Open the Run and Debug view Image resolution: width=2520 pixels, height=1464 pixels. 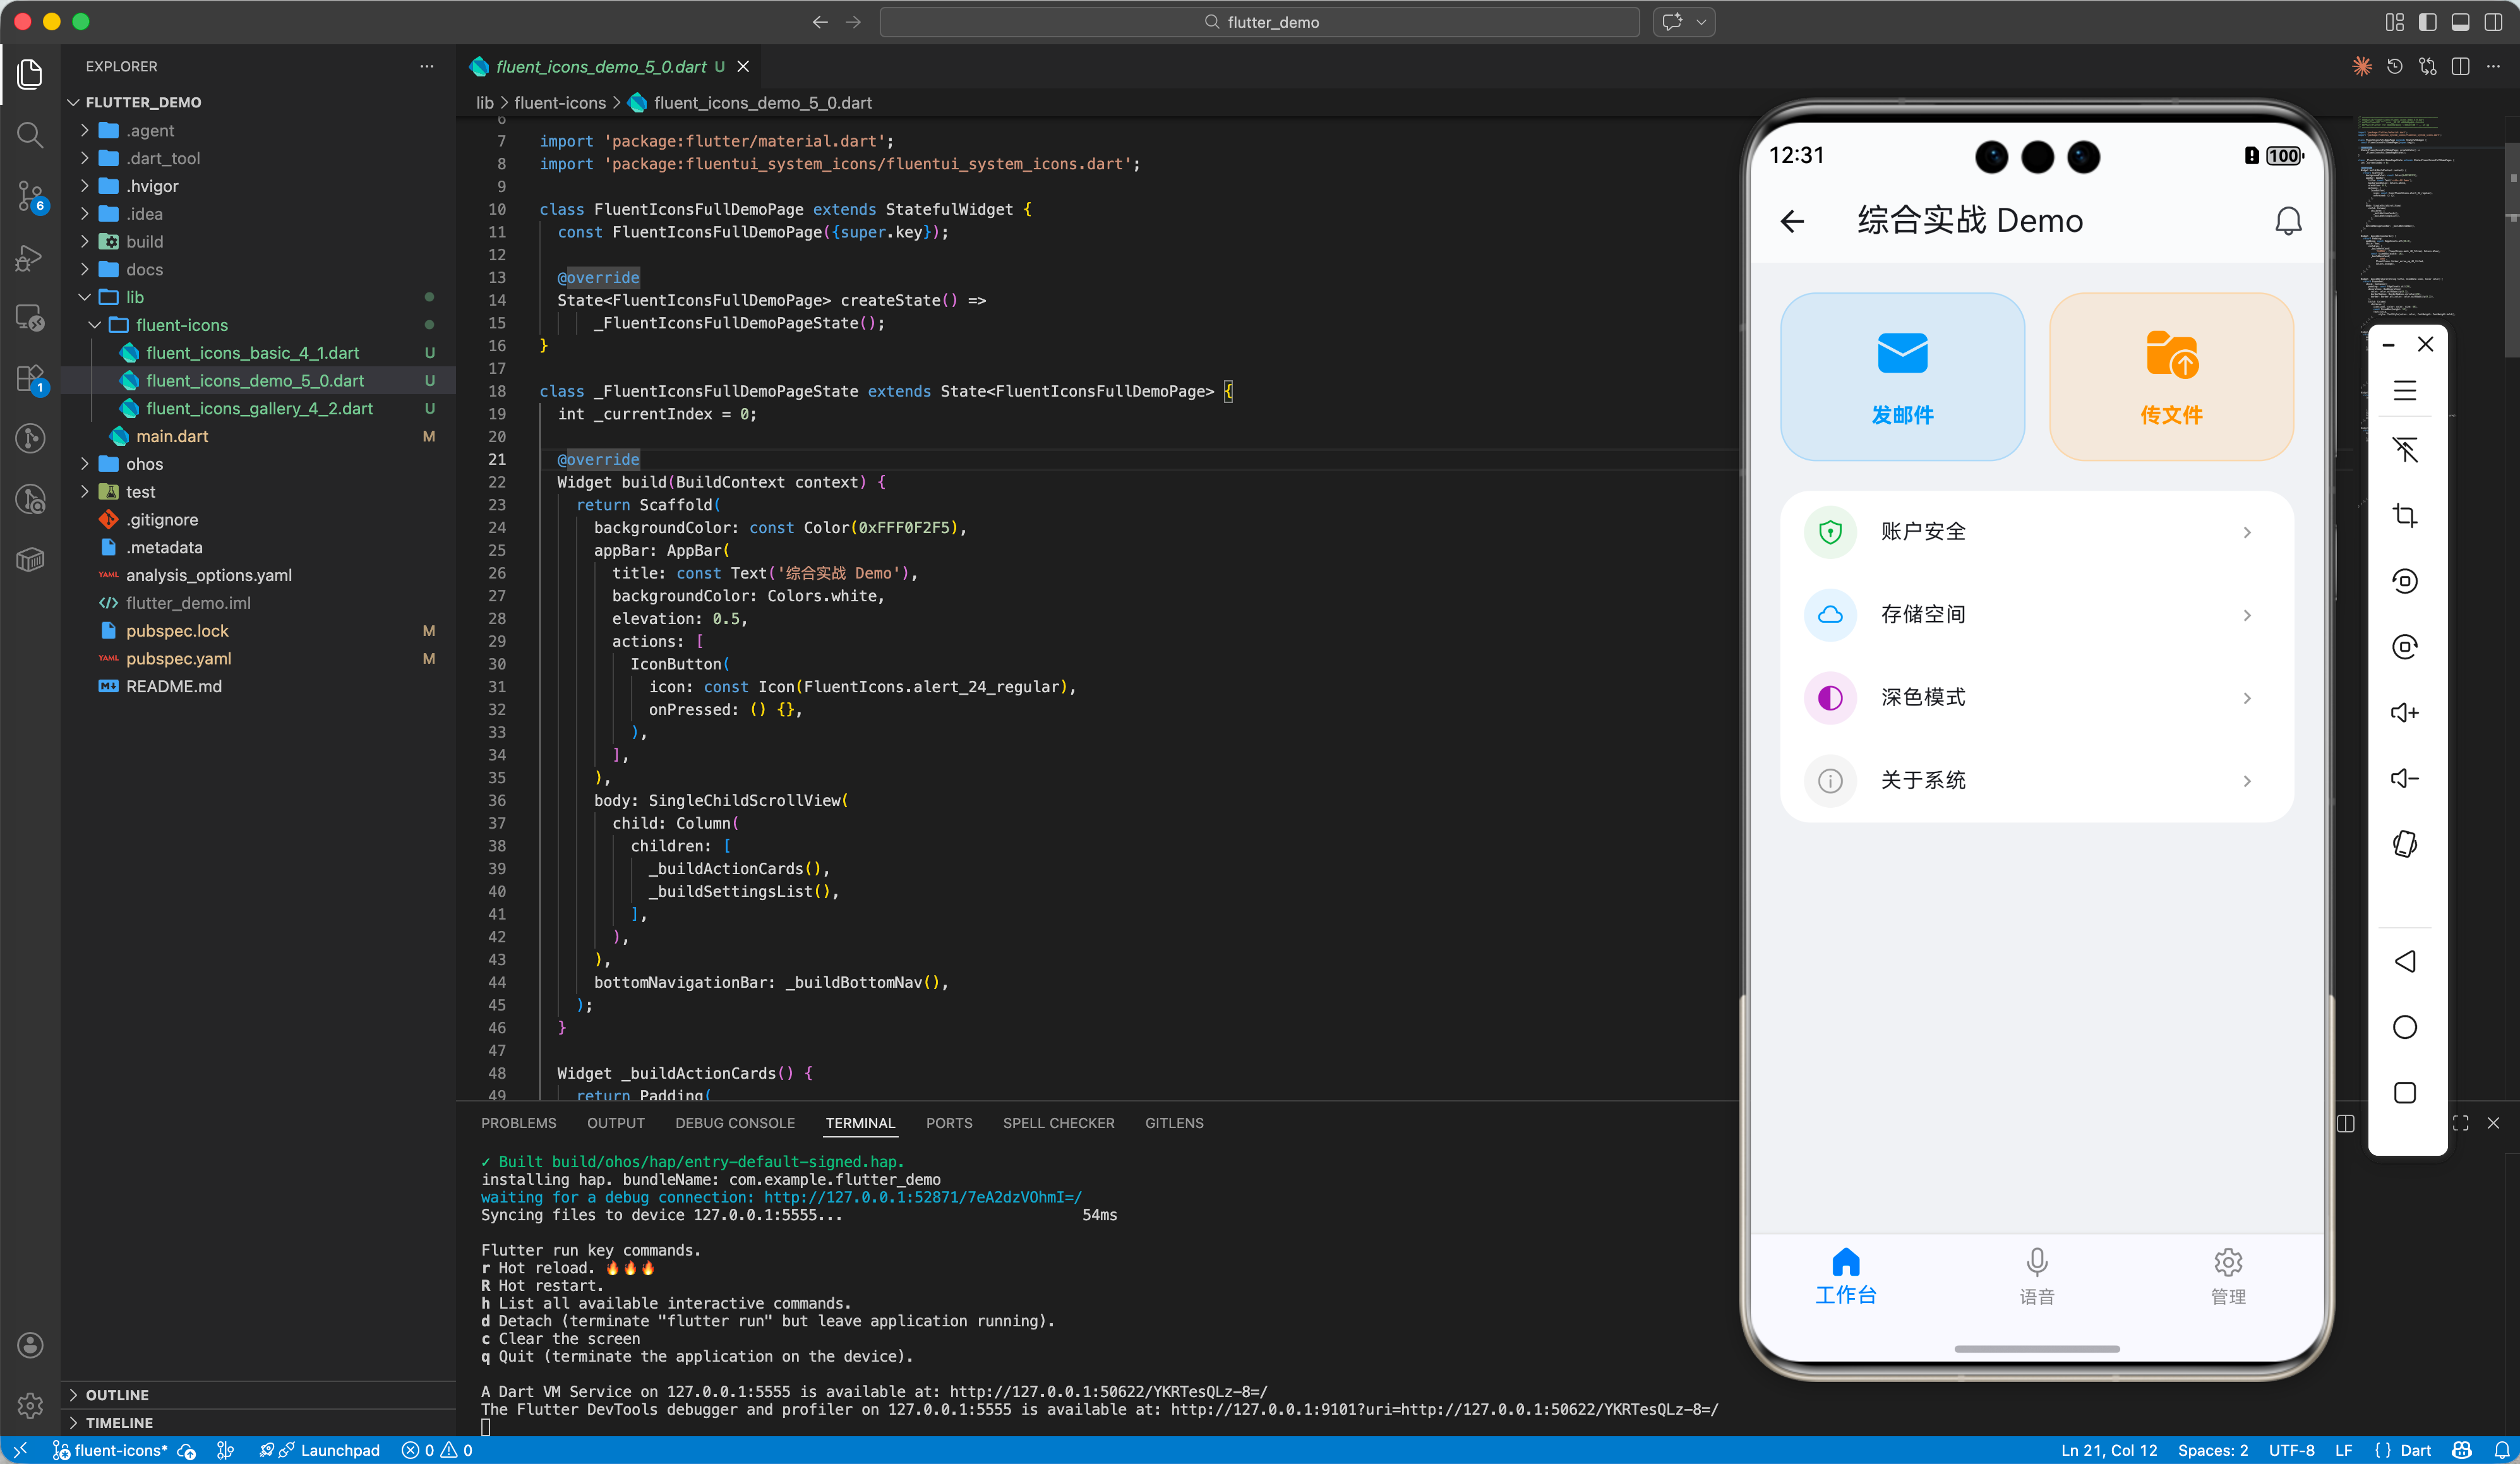30,258
